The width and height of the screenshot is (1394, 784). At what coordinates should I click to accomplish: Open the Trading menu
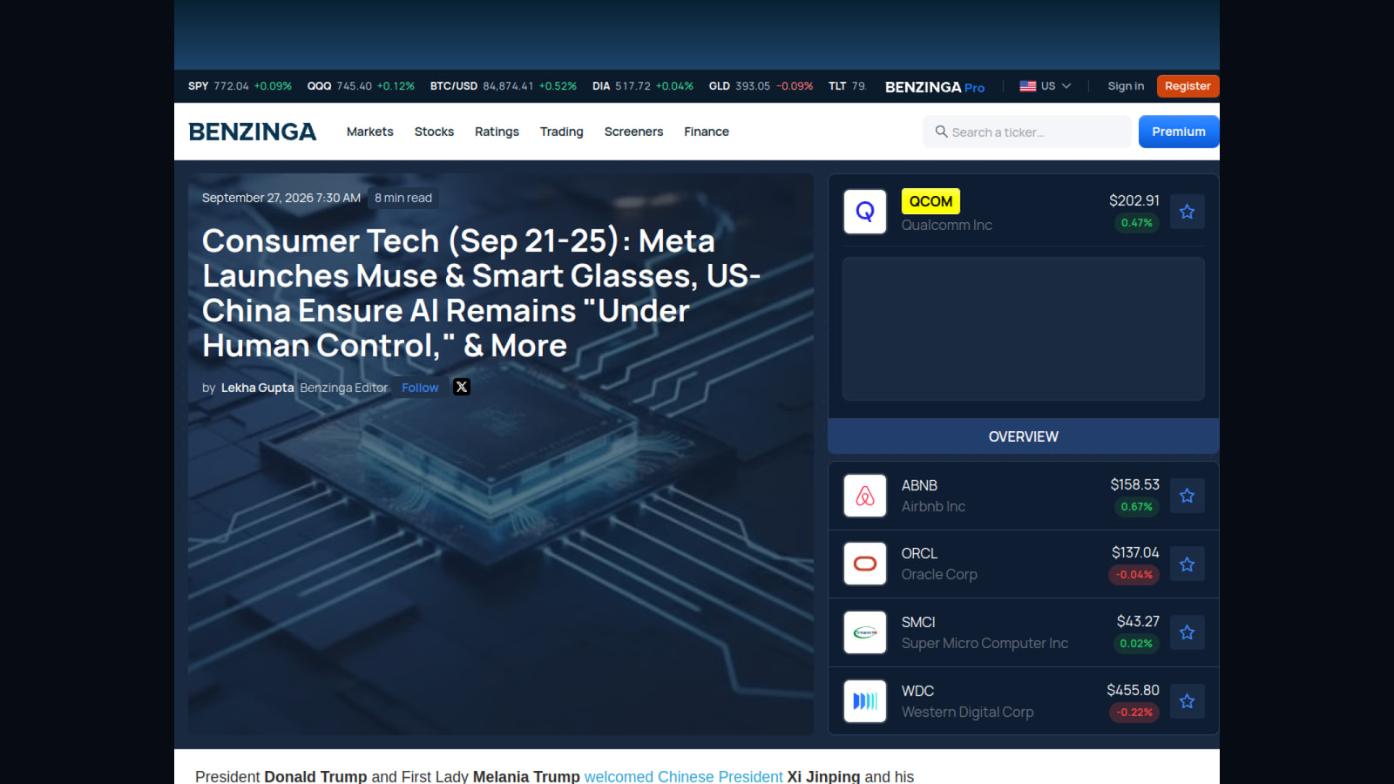pyautogui.click(x=562, y=132)
